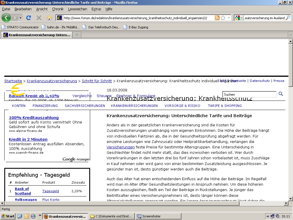
Task: Go to the browser home page icon
Action: pyautogui.click(x=49, y=18)
